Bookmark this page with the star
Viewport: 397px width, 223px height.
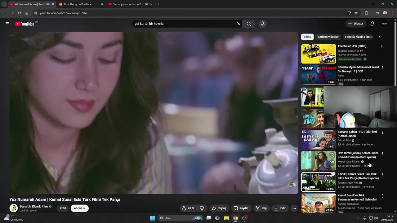pyautogui.click(x=356, y=13)
